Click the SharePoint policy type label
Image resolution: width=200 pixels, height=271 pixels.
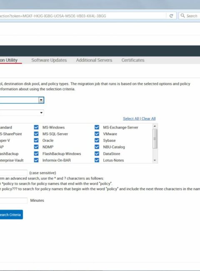tap(11, 134)
